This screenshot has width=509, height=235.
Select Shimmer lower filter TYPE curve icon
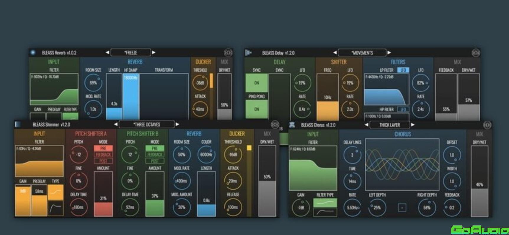coord(56,208)
